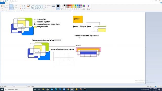Screen dimensions: 162x91
Task: Pick the Diamond shape in Shapes gallery
Action: tap(34, 7)
